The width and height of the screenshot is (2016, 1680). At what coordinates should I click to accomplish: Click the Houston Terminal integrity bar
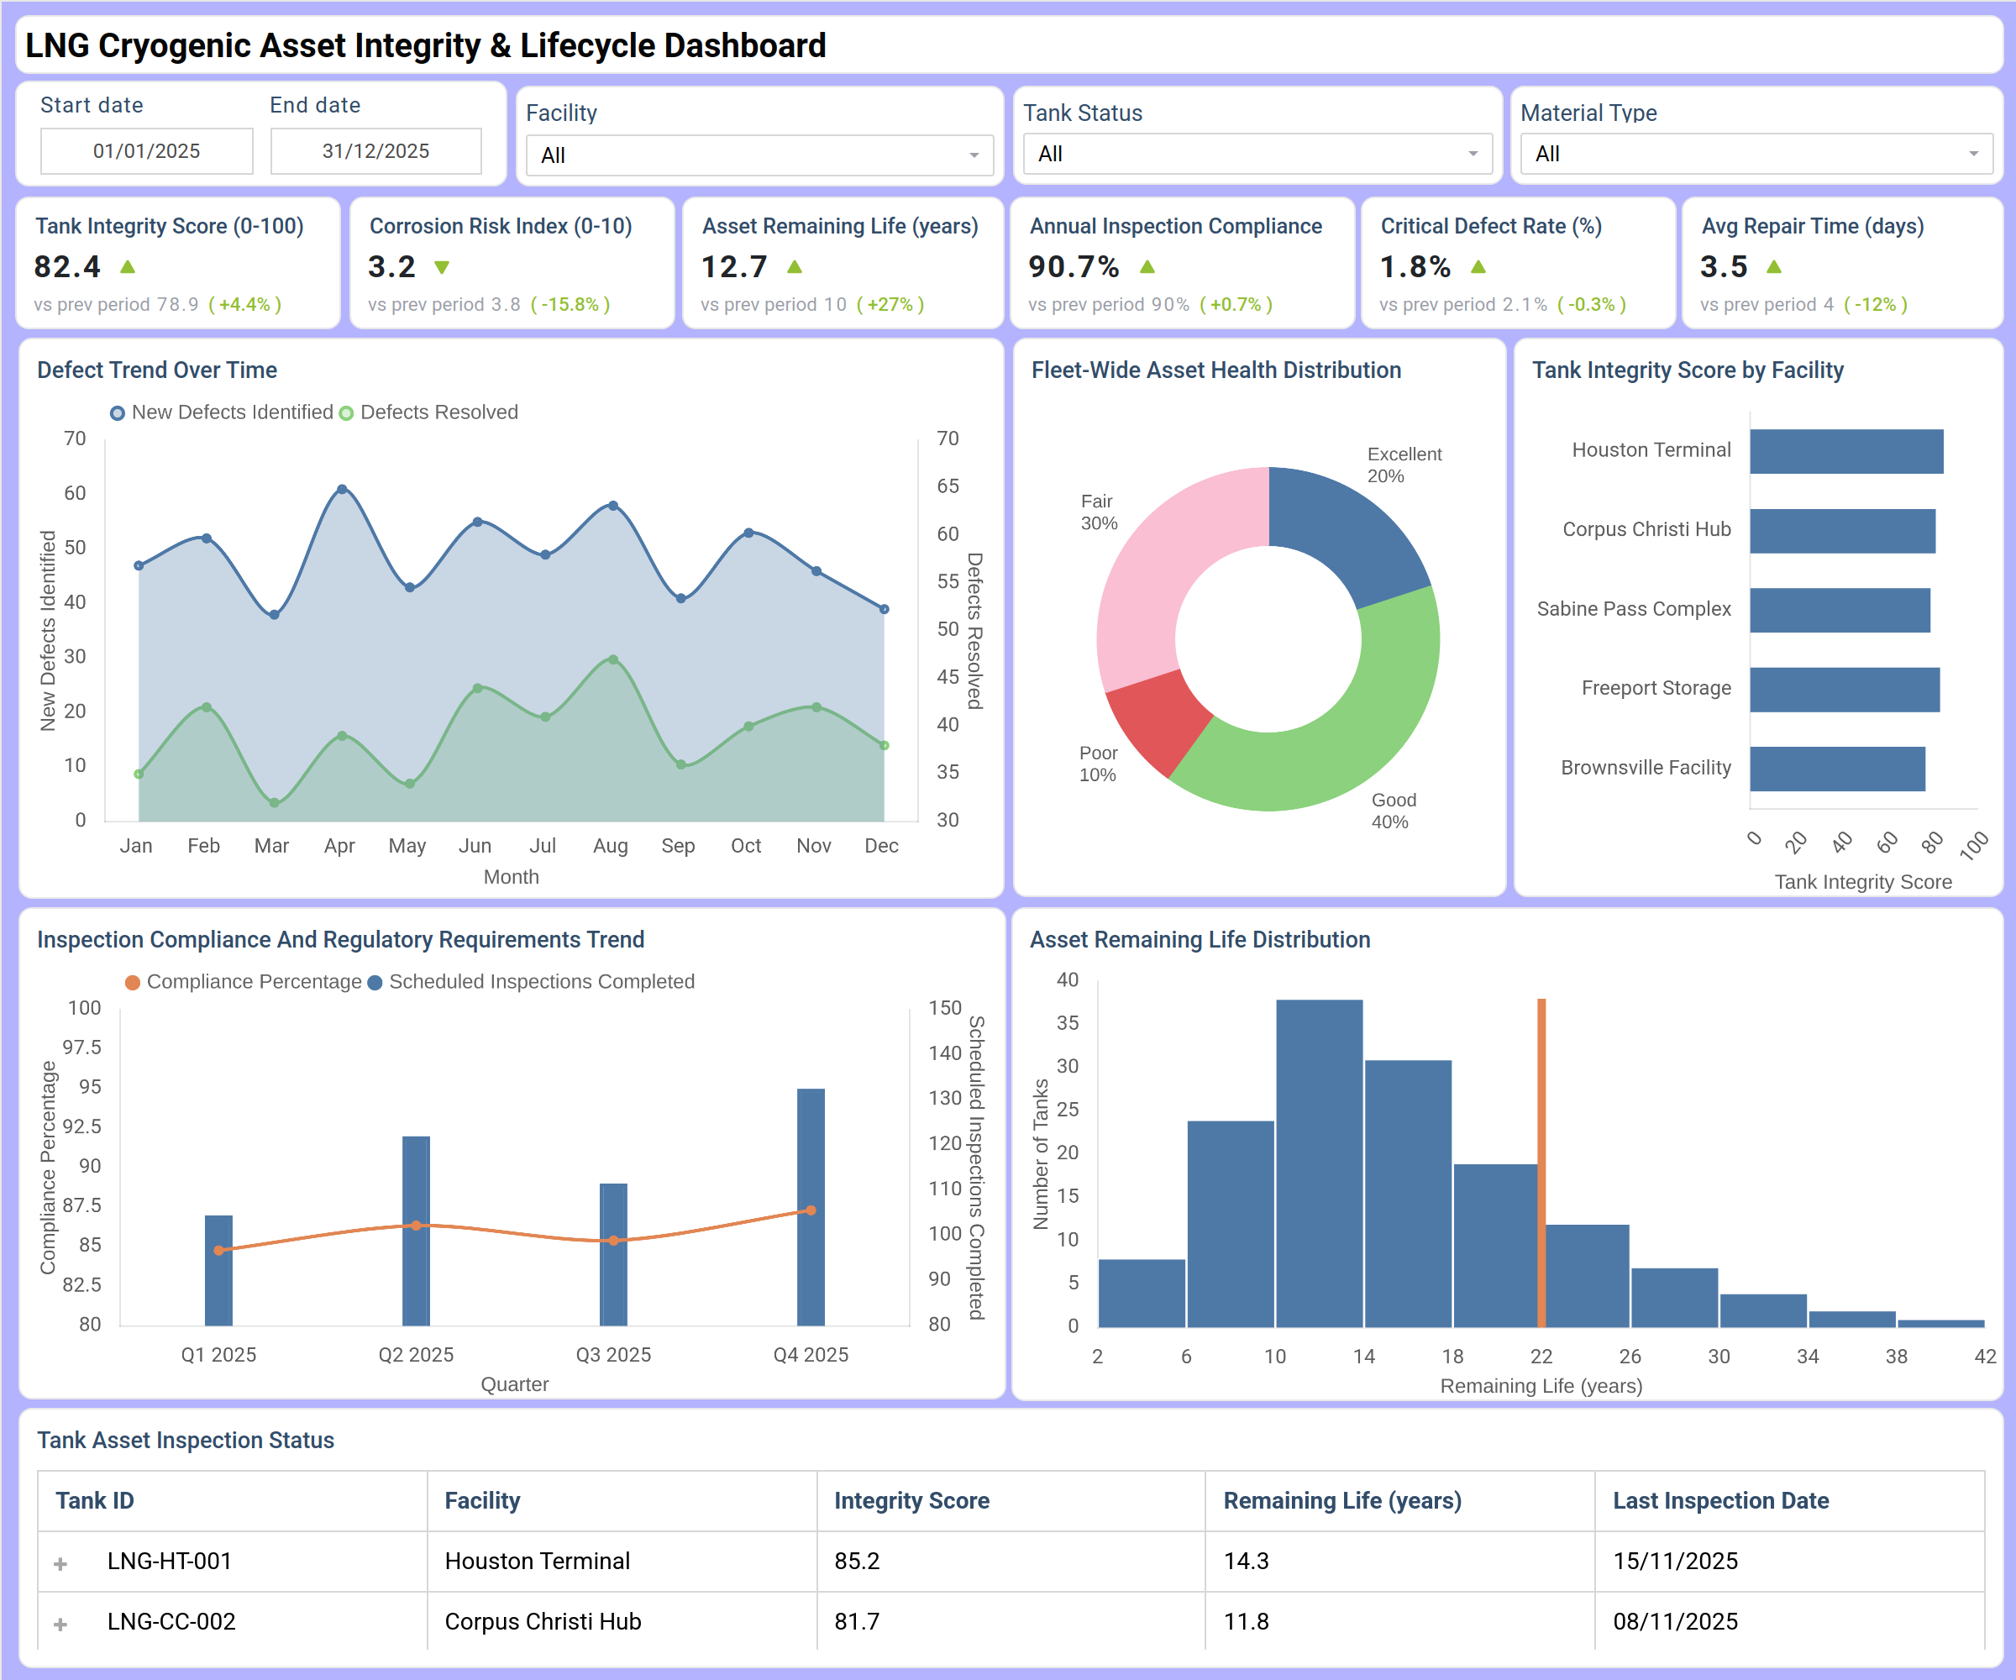(x=1846, y=451)
